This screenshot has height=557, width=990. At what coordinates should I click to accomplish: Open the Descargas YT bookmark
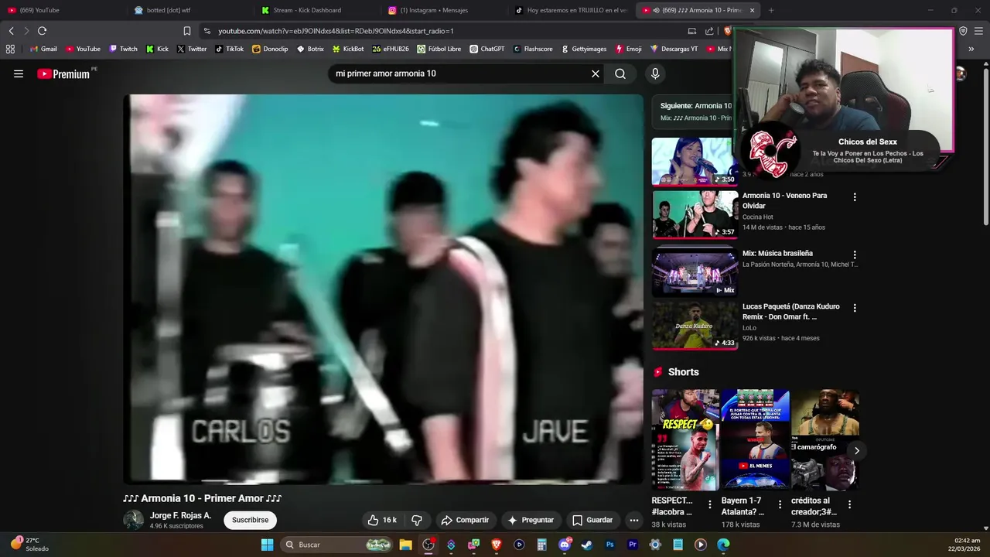[674, 49]
